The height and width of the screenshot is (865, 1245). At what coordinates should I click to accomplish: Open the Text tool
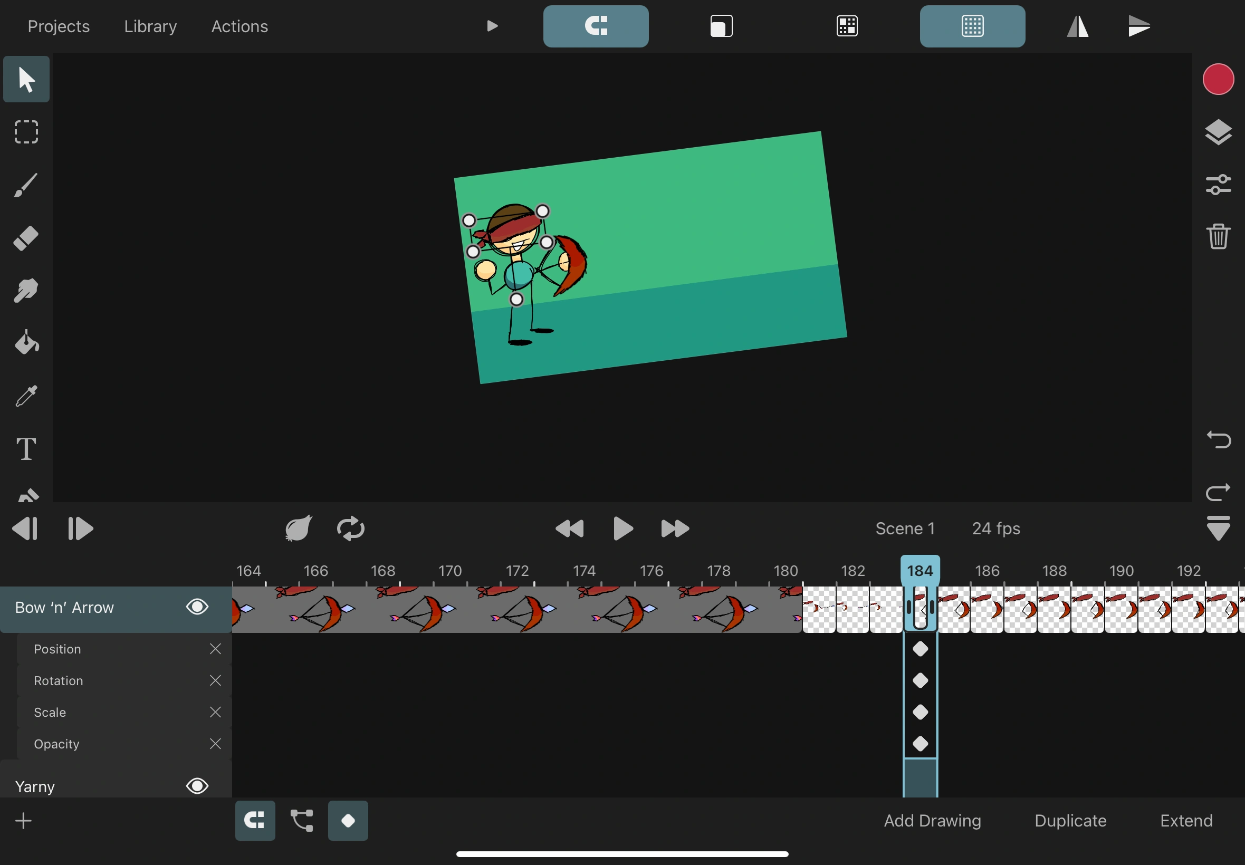[25, 448]
